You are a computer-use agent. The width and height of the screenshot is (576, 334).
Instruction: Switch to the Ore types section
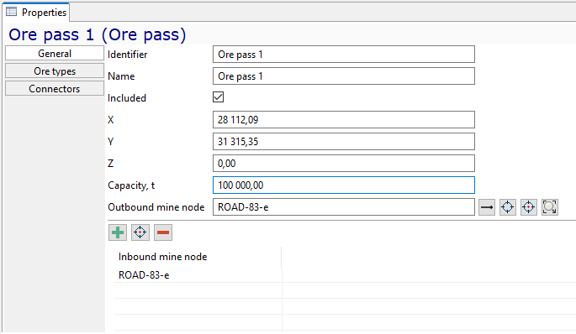click(55, 71)
